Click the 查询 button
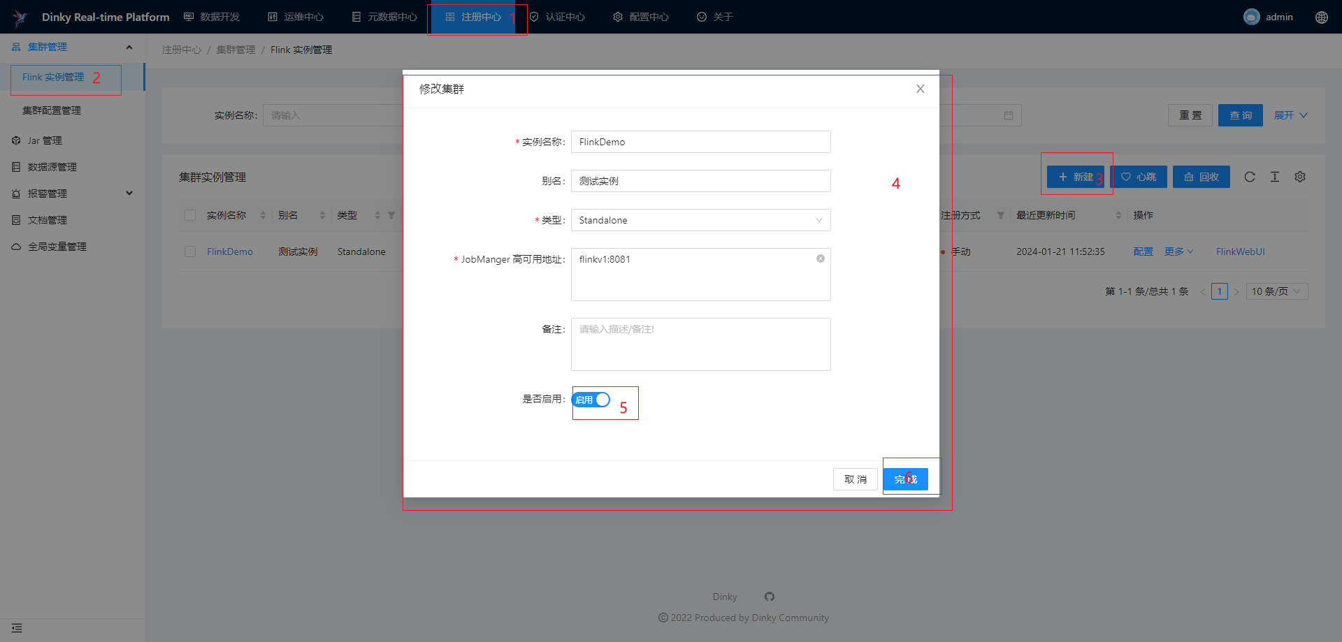Viewport: 1342px width, 642px height. coord(1241,115)
